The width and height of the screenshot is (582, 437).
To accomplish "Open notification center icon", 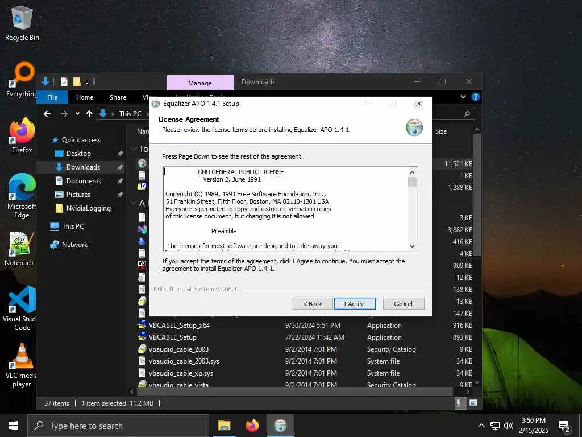I will click(x=564, y=427).
